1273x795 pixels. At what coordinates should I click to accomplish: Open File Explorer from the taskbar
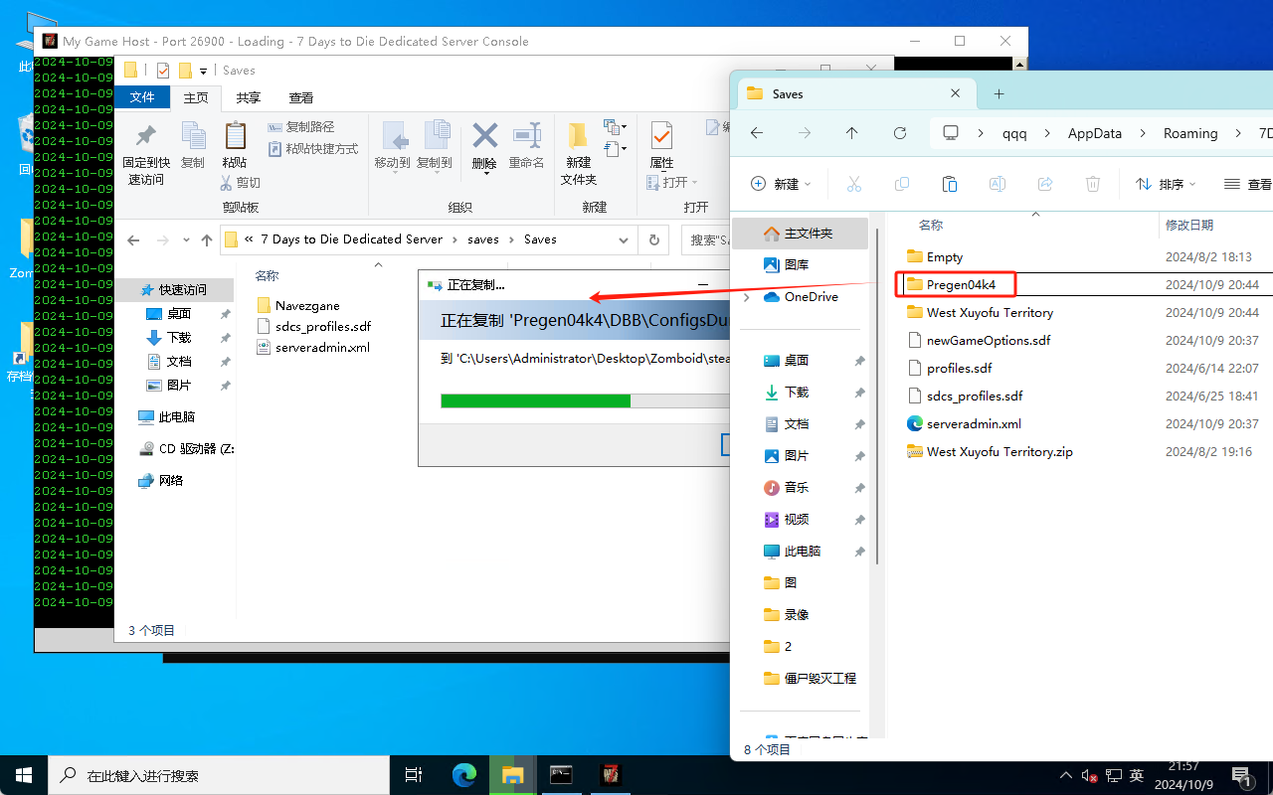click(x=512, y=775)
